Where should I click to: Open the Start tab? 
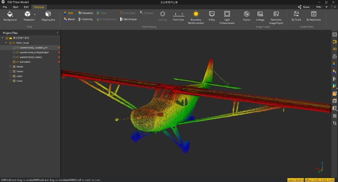[x=16, y=7]
